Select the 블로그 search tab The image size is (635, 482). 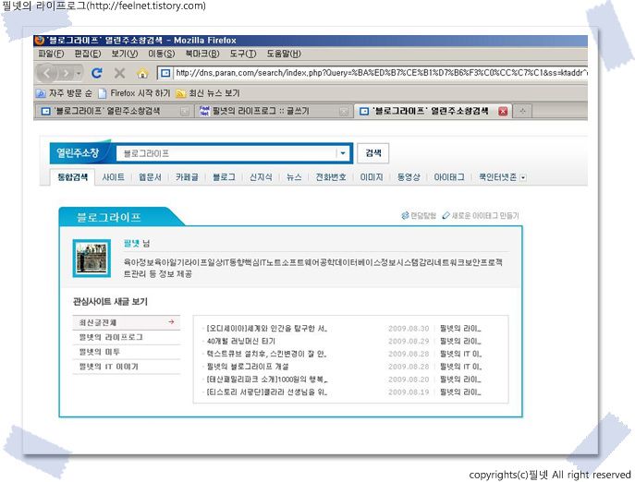coord(224,177)
